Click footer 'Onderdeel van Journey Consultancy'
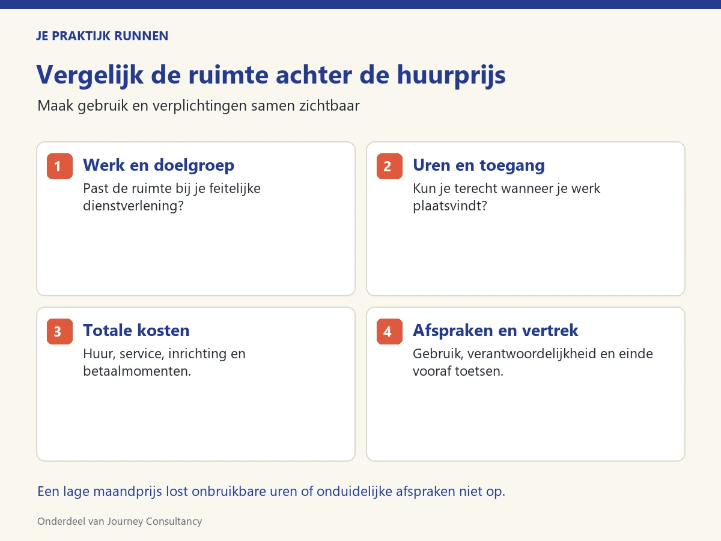The image size is (721, 541). tap(120, 522)
